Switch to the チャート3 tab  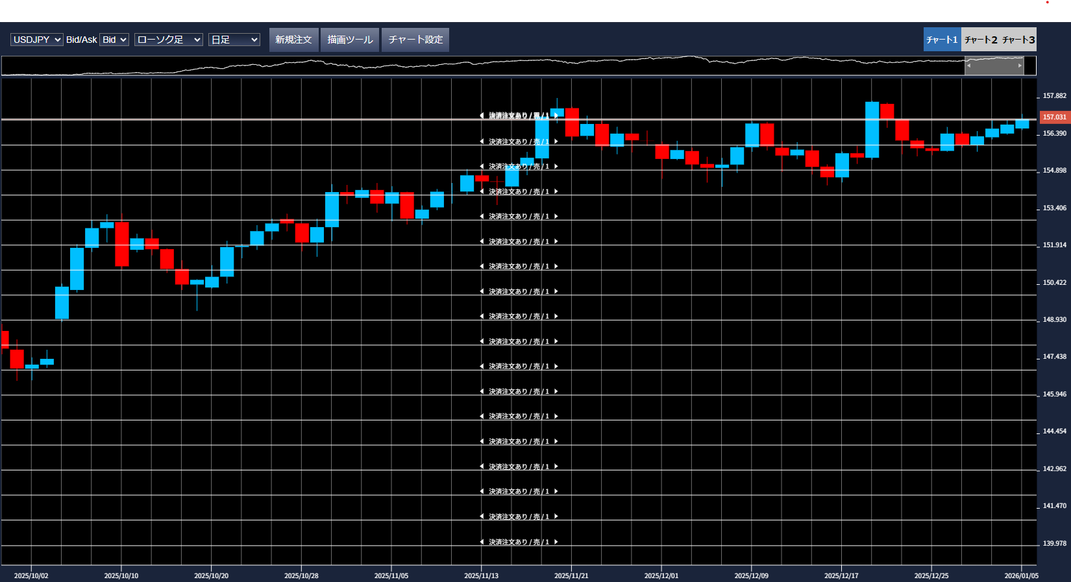(1018, 40)
